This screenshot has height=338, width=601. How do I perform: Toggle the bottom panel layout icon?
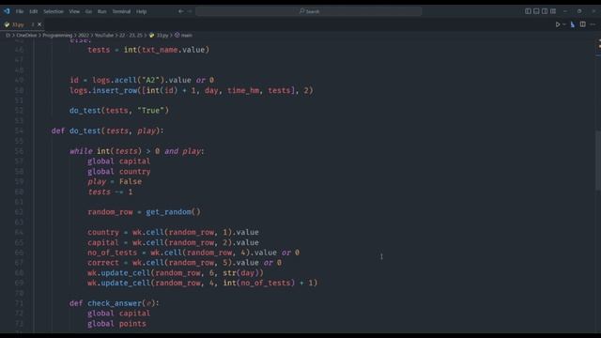tap(536, 11)
